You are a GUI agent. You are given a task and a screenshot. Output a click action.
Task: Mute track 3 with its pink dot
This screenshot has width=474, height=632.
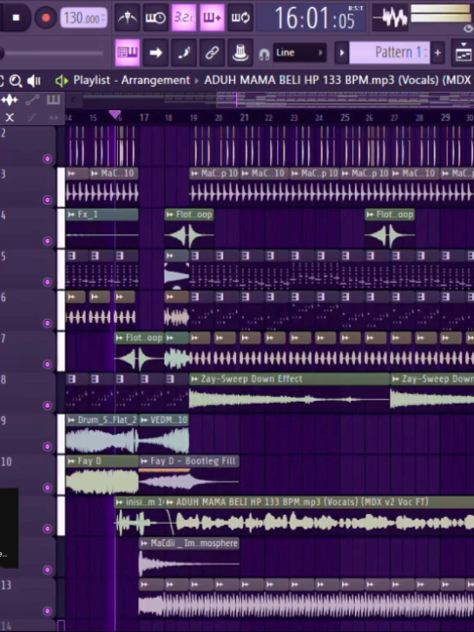pos(48,200)
